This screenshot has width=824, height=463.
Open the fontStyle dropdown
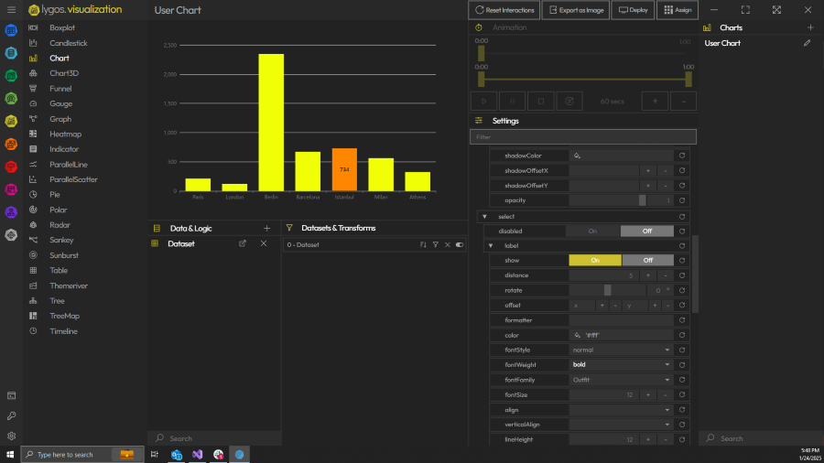tap(621, 350)
